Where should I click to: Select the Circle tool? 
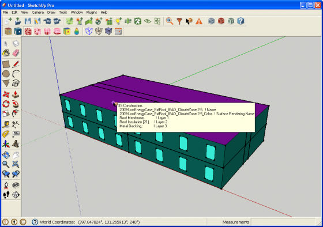[x=6, y=74]
